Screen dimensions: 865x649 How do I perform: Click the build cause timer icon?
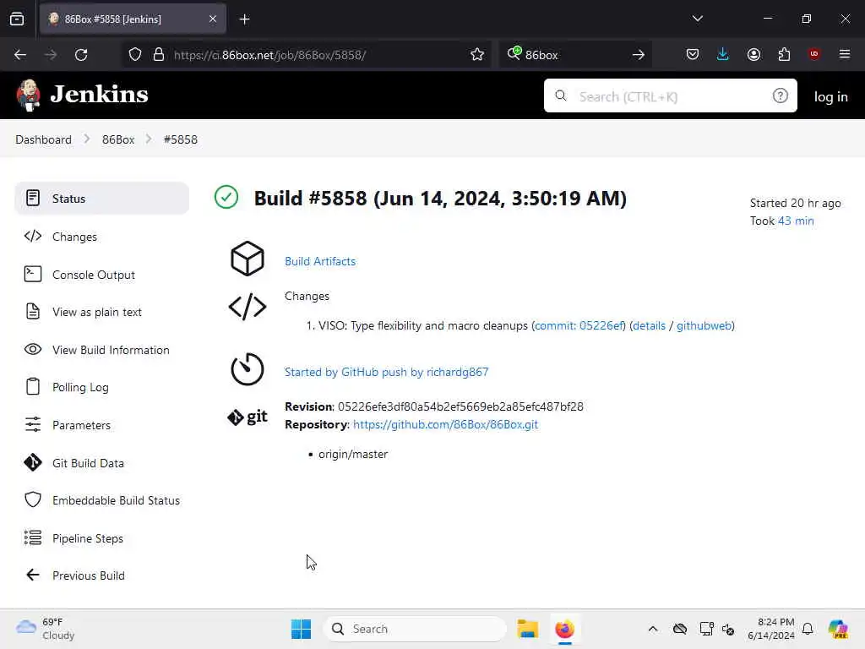[248, 369]
